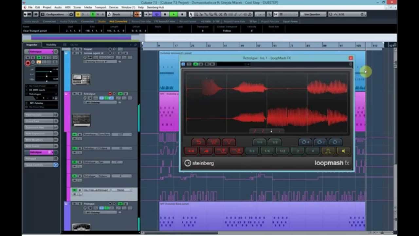
Task: Click LoopMash FX yellow speaker mute button
Action: (x=343, y=151)
